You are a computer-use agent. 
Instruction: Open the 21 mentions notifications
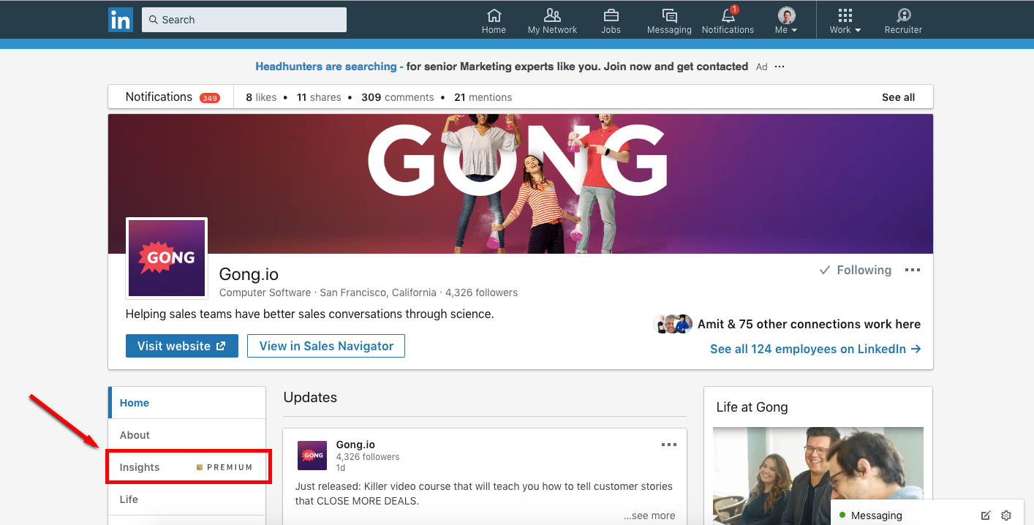(483, 97)
